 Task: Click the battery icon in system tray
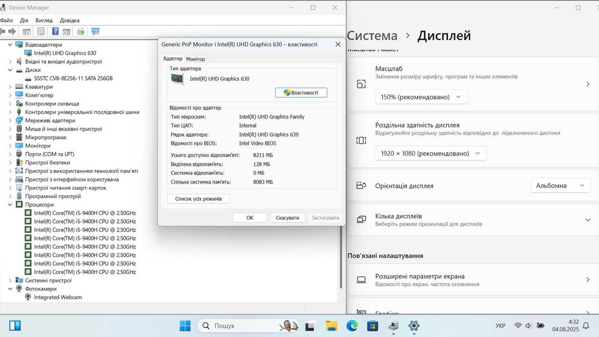pos(540,326)
